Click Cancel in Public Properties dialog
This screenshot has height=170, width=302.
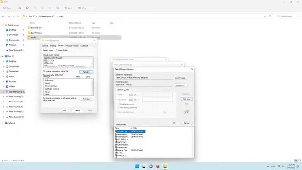pyautogui.click(x=77, y=110)
